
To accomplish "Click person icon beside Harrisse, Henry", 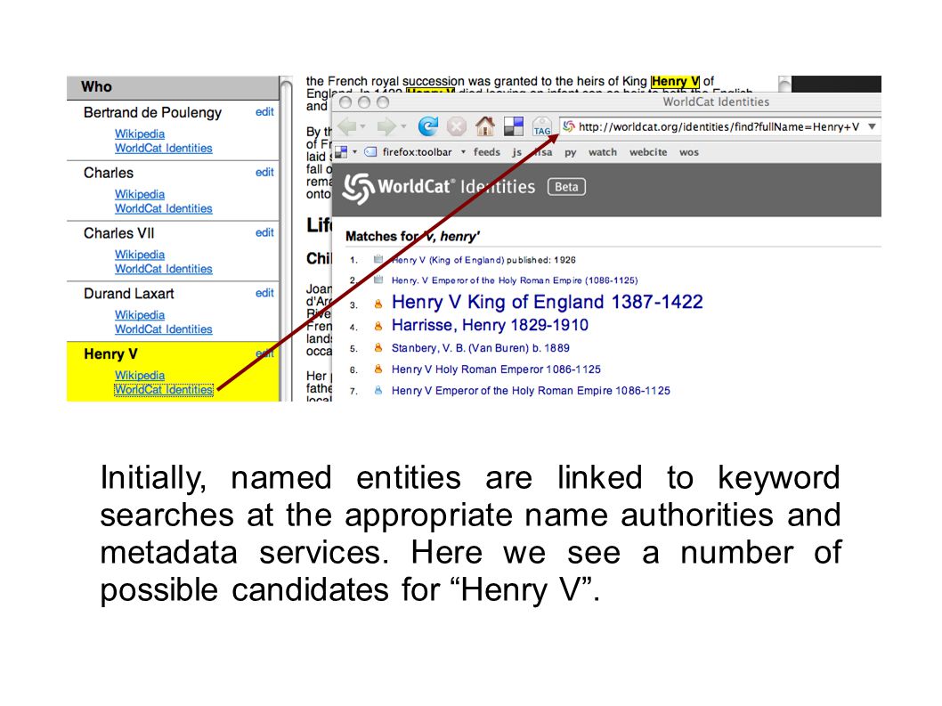I will [x=378, y=326].
